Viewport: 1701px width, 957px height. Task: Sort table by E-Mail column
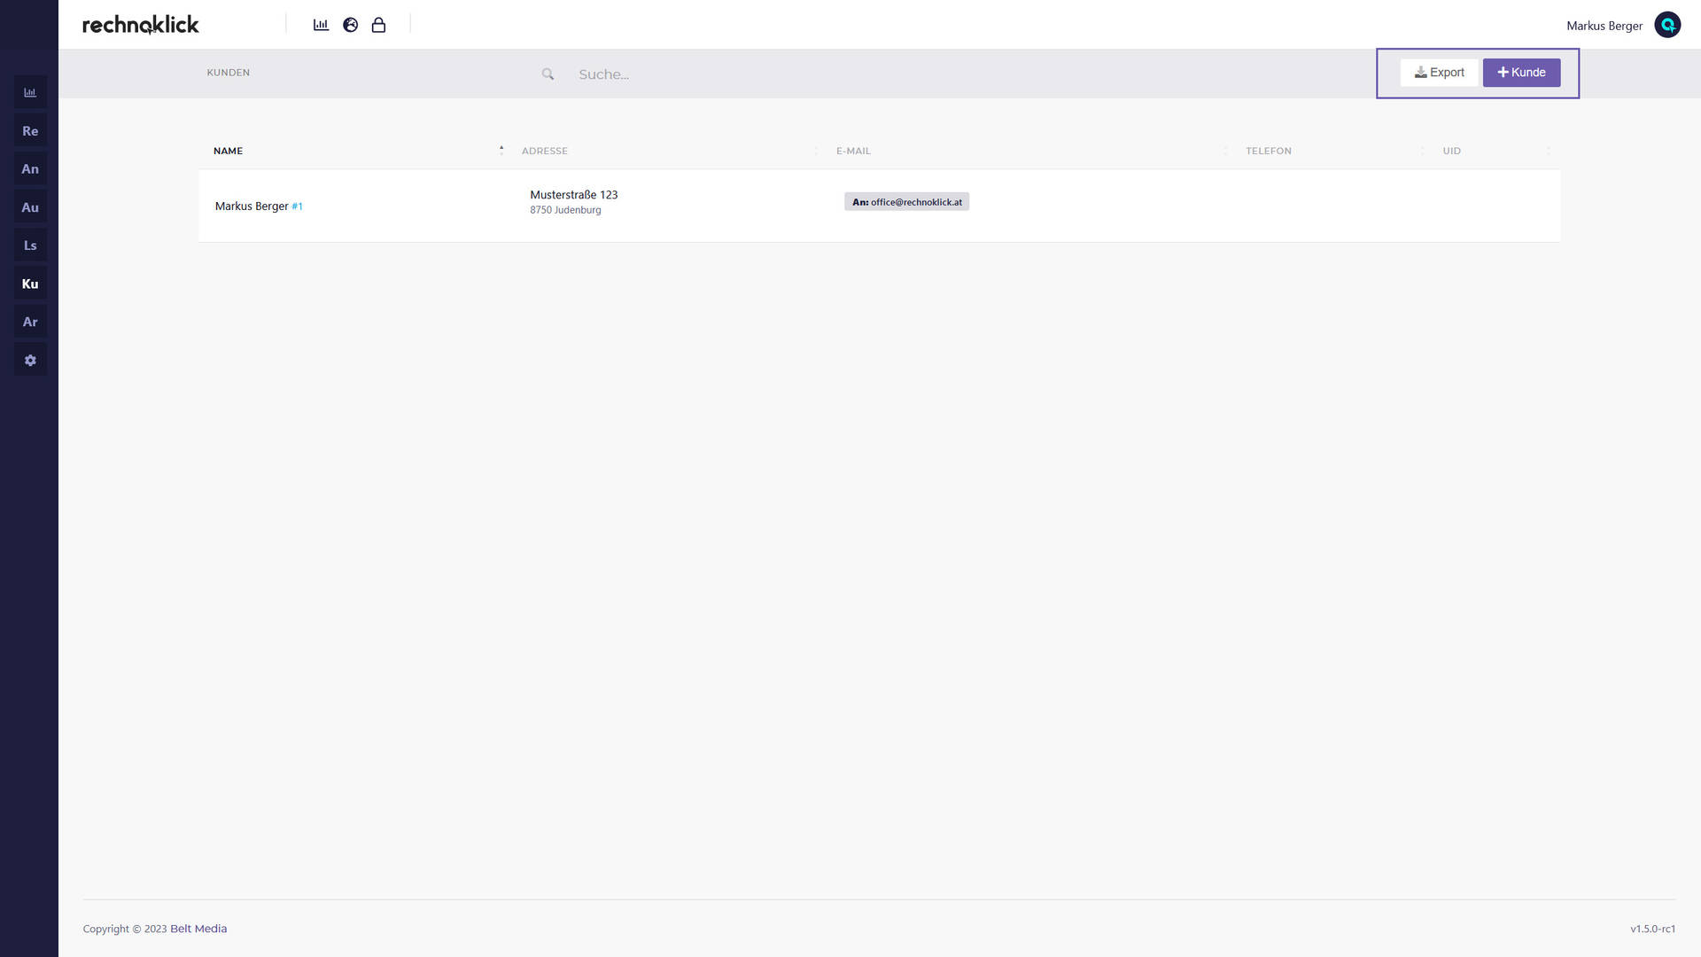point(853,151)
